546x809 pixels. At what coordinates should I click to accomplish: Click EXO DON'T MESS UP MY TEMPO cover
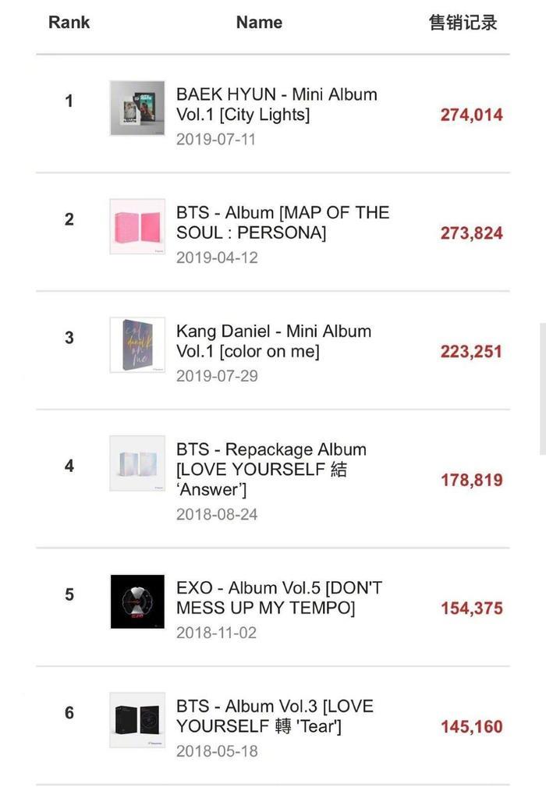coord(137,601)
